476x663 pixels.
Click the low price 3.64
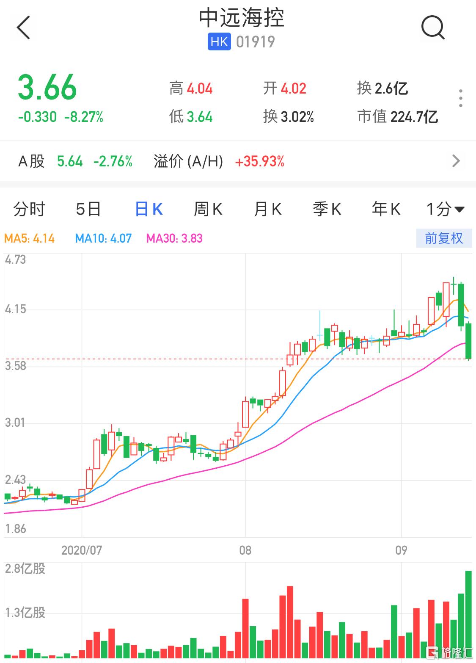tap(200, 117)
